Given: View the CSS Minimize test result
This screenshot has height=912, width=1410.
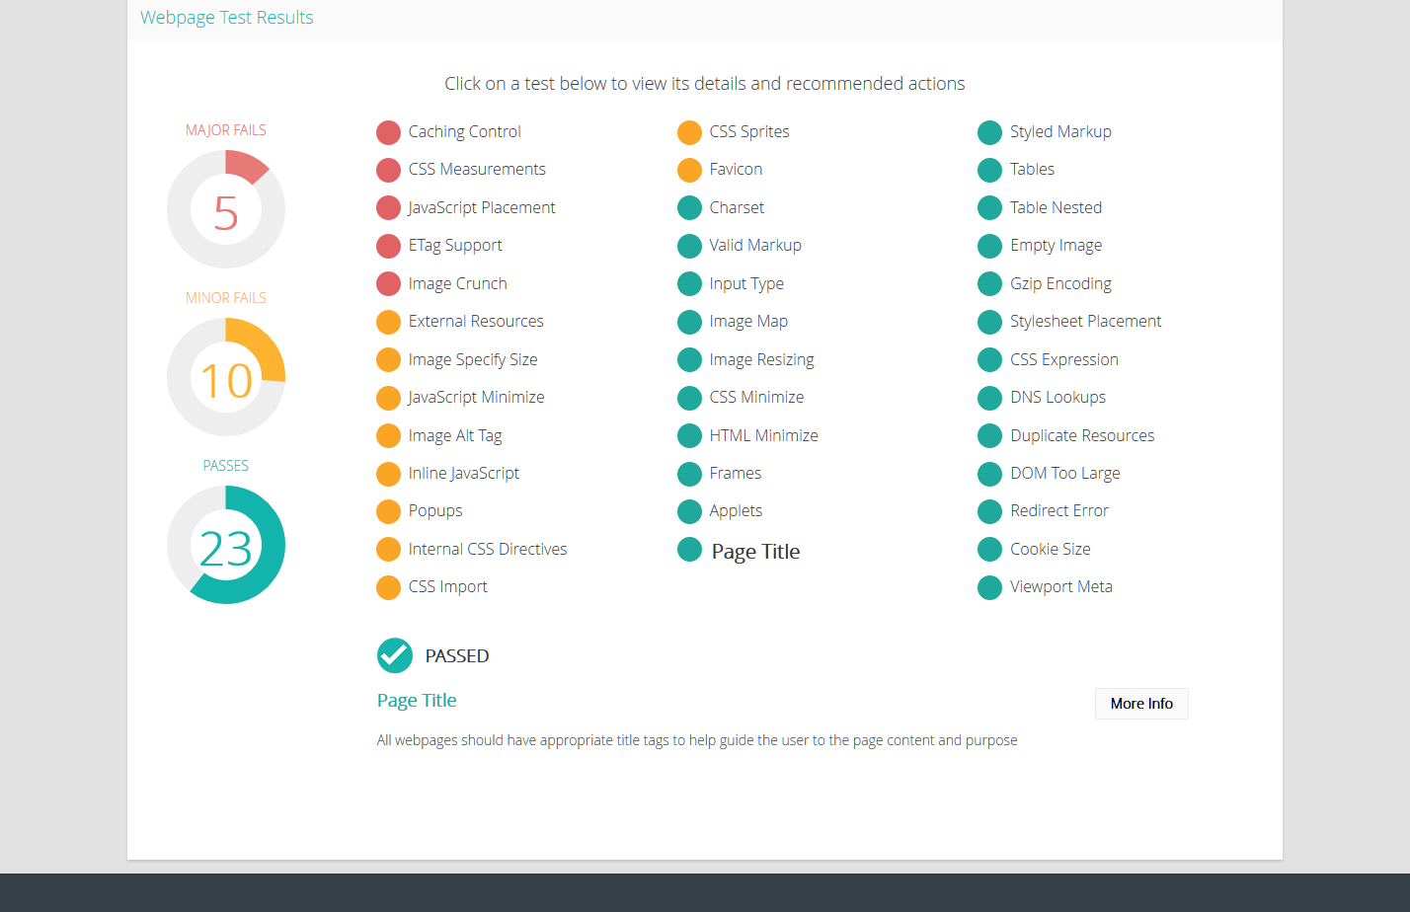Looking at the screenshot, I should (756, 398).
